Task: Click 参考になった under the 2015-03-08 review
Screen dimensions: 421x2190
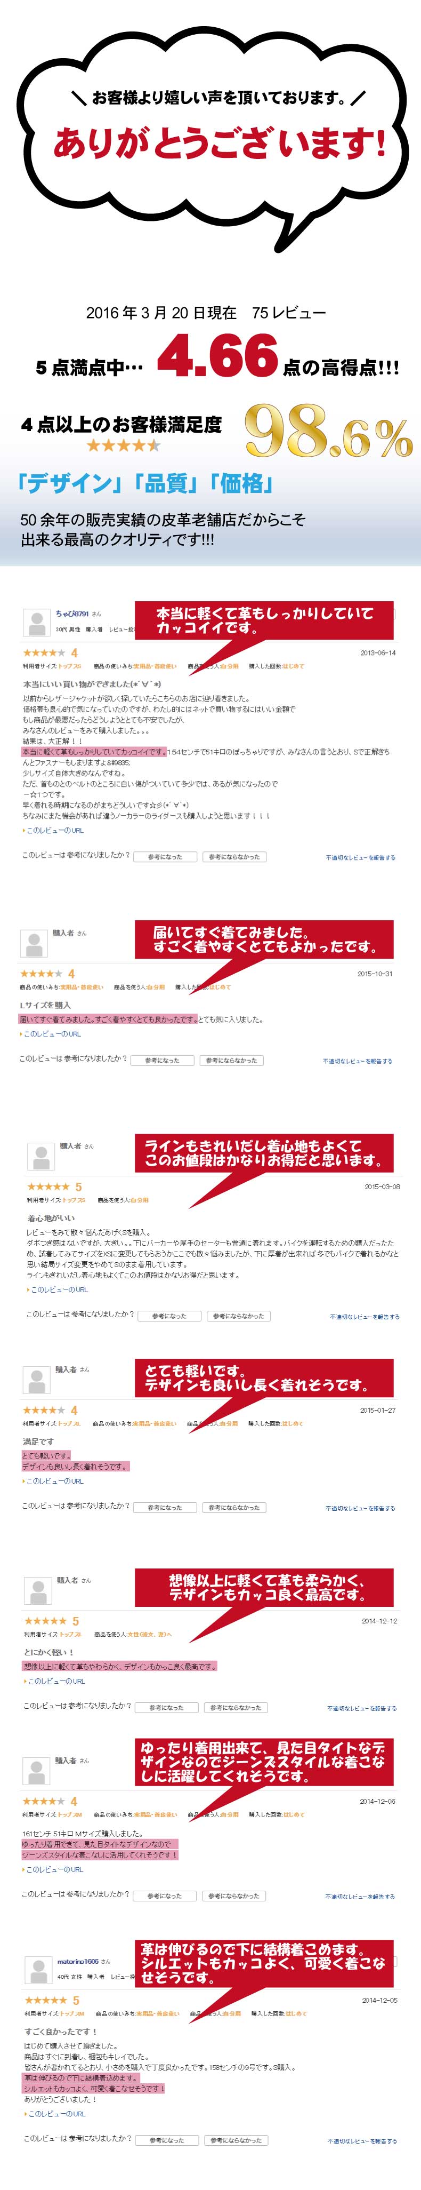Action: (169, 1316)
